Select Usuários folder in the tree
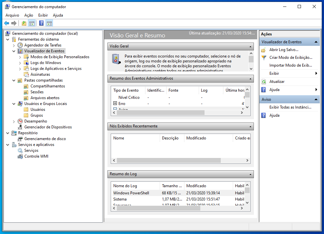 38,110
